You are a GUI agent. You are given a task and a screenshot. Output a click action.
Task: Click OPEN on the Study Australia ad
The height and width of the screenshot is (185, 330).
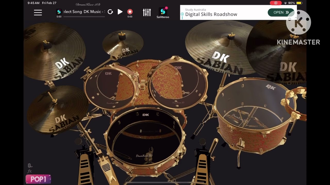point(281,12)
